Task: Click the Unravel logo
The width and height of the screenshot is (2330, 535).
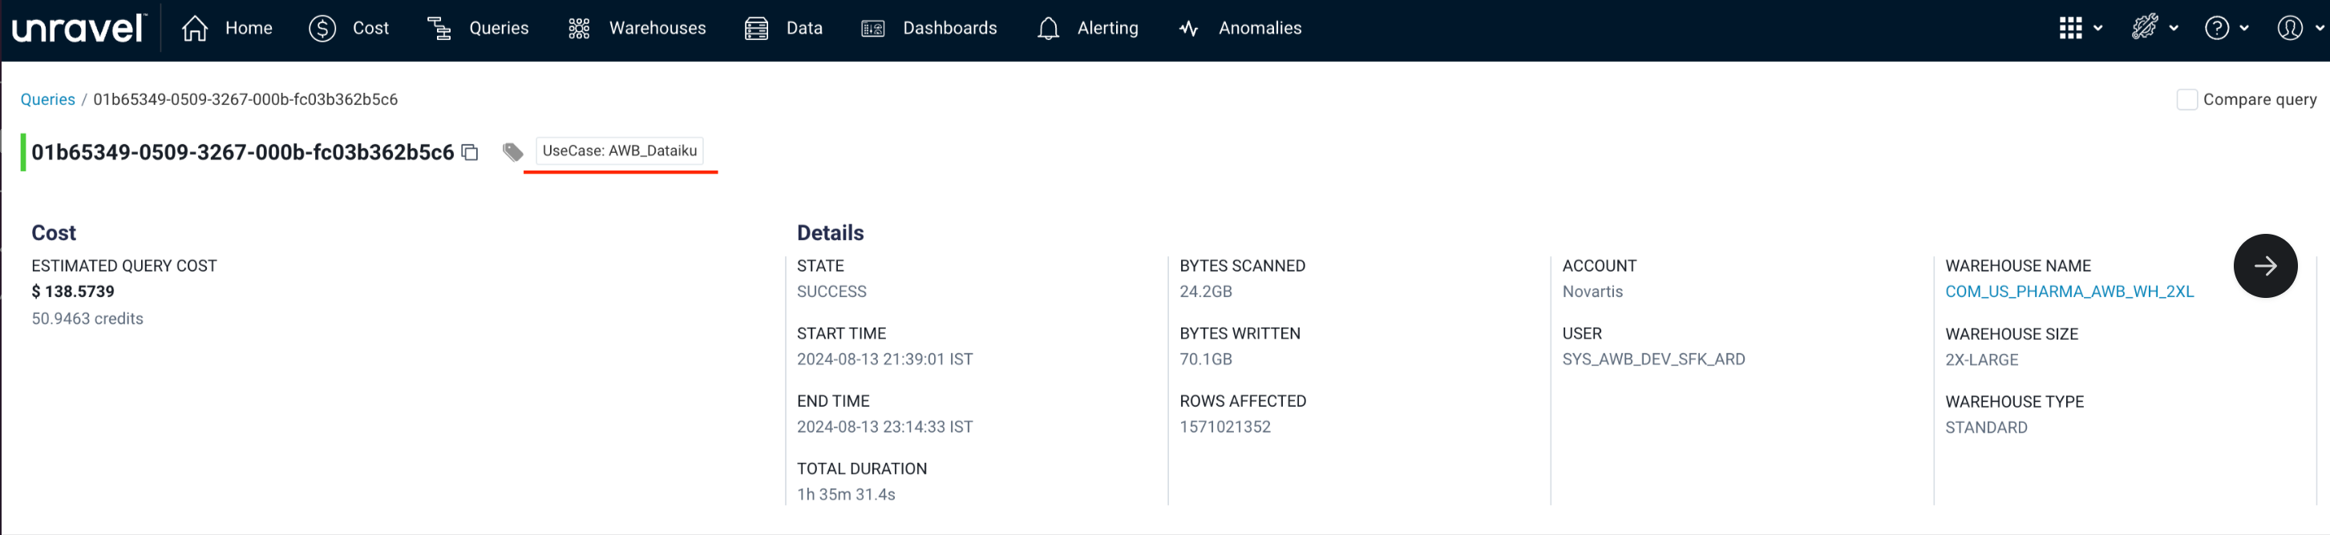Action: tap(79, 29)
